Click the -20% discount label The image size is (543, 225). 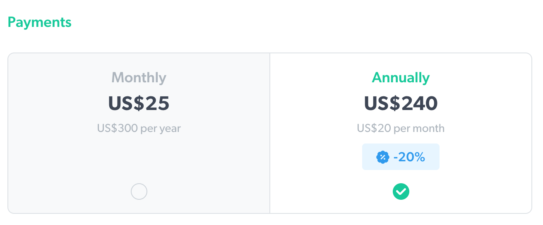(409, 157)
